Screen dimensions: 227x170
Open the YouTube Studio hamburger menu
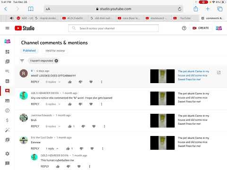8,28
